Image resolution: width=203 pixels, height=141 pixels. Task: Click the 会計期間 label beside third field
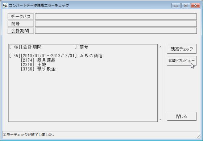pos(21,31)
